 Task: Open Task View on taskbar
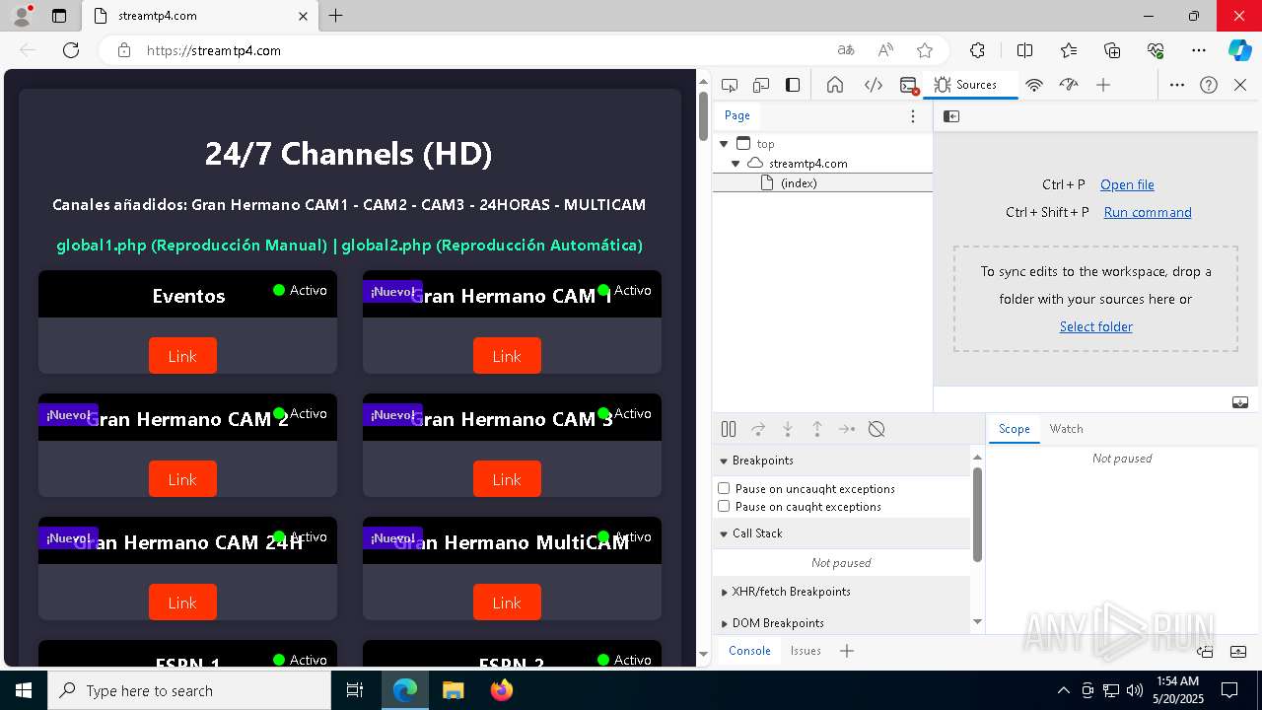point(356,690)
